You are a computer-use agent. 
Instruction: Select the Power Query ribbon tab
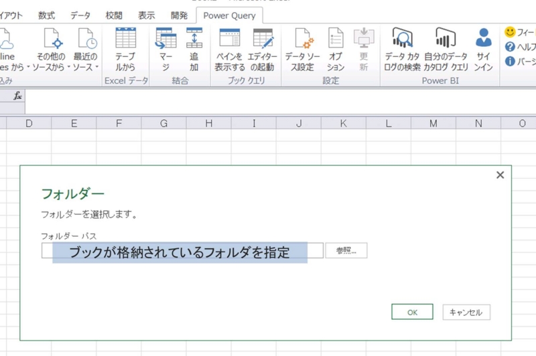tap(229, 15)
